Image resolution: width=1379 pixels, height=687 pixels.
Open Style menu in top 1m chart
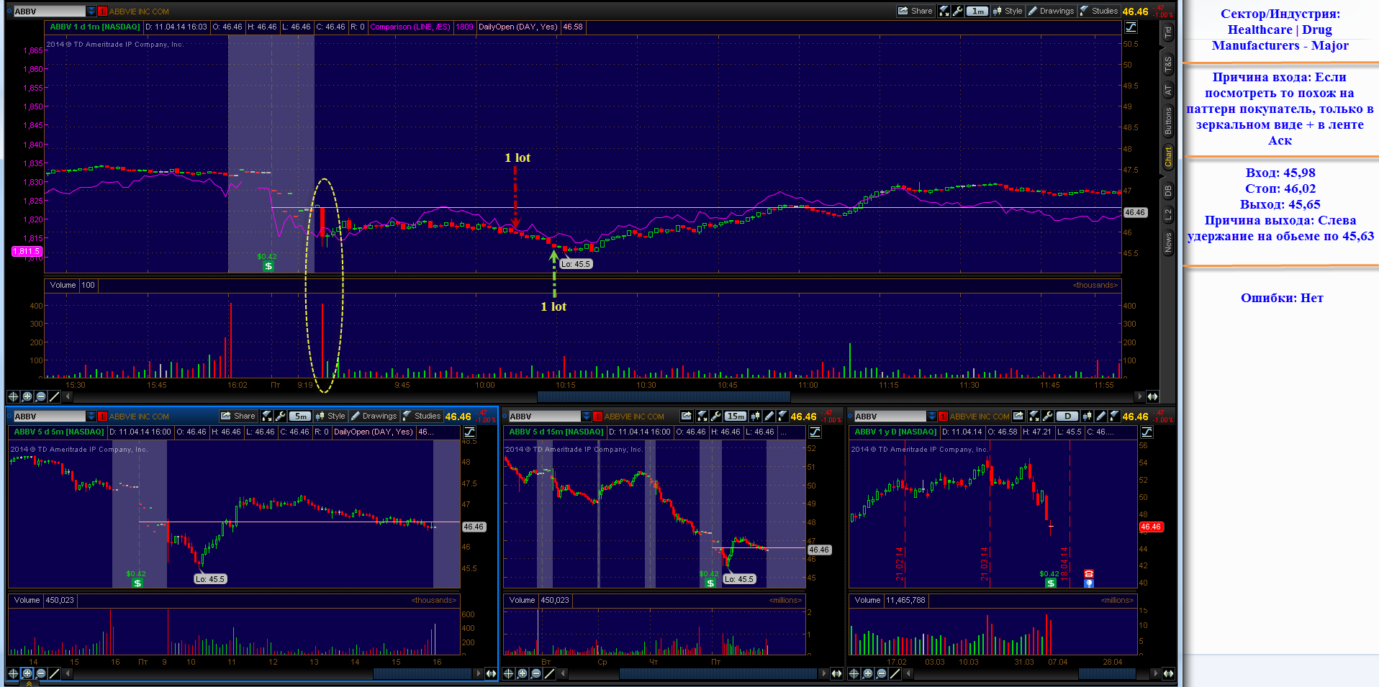(x=1008, y=11)
